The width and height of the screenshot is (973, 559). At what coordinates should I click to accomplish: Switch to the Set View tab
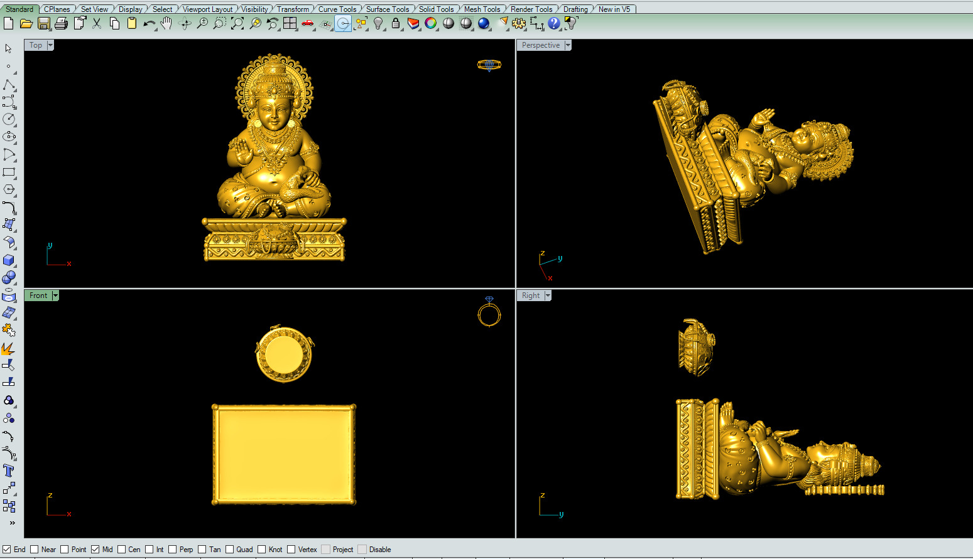(94, 9)
